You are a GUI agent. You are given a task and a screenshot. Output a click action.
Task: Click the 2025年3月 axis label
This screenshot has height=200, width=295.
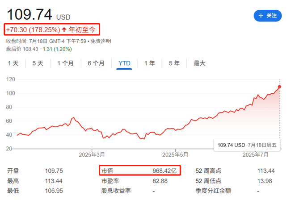click(91, 154)
